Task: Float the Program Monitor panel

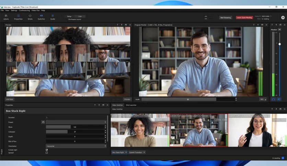Action: [x=262, y=25]
